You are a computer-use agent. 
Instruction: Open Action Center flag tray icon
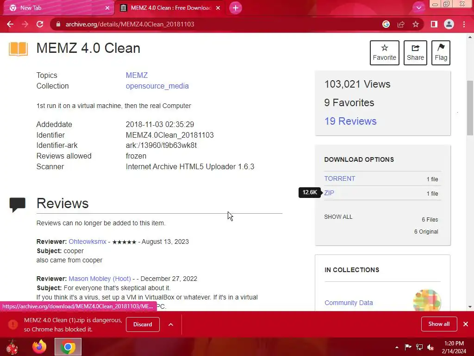[408, 347]
